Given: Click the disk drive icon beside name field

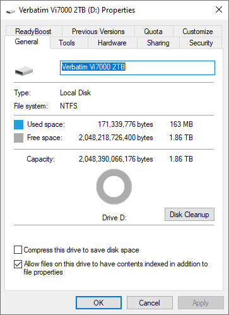Looking at the screenshot, I should [x=24, y=71].
